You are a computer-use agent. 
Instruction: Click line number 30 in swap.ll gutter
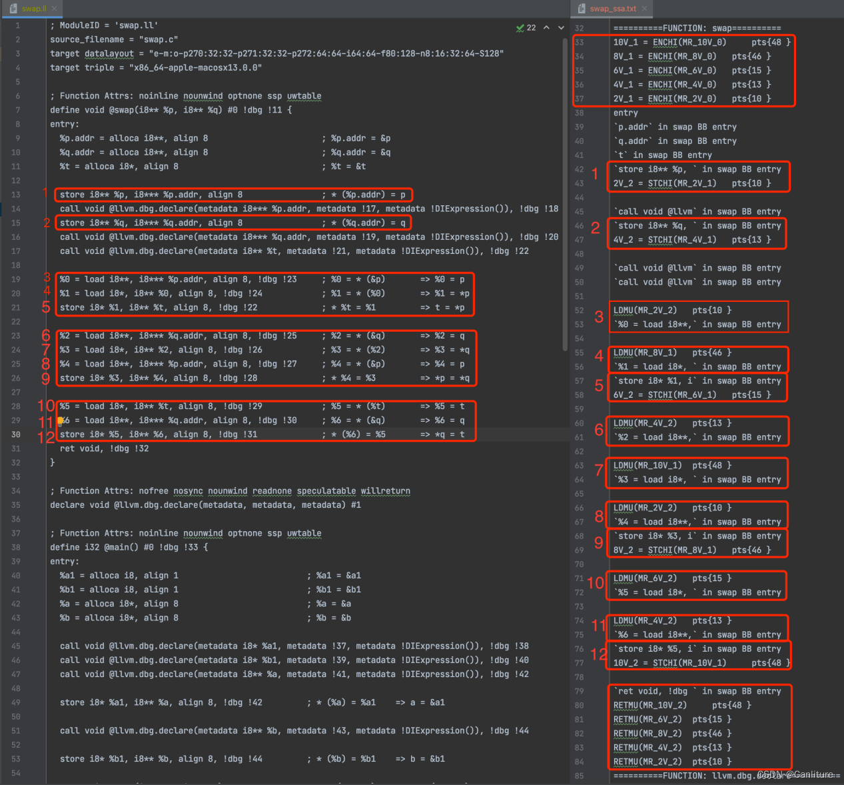pyautogui.click(x=15, y=434)
